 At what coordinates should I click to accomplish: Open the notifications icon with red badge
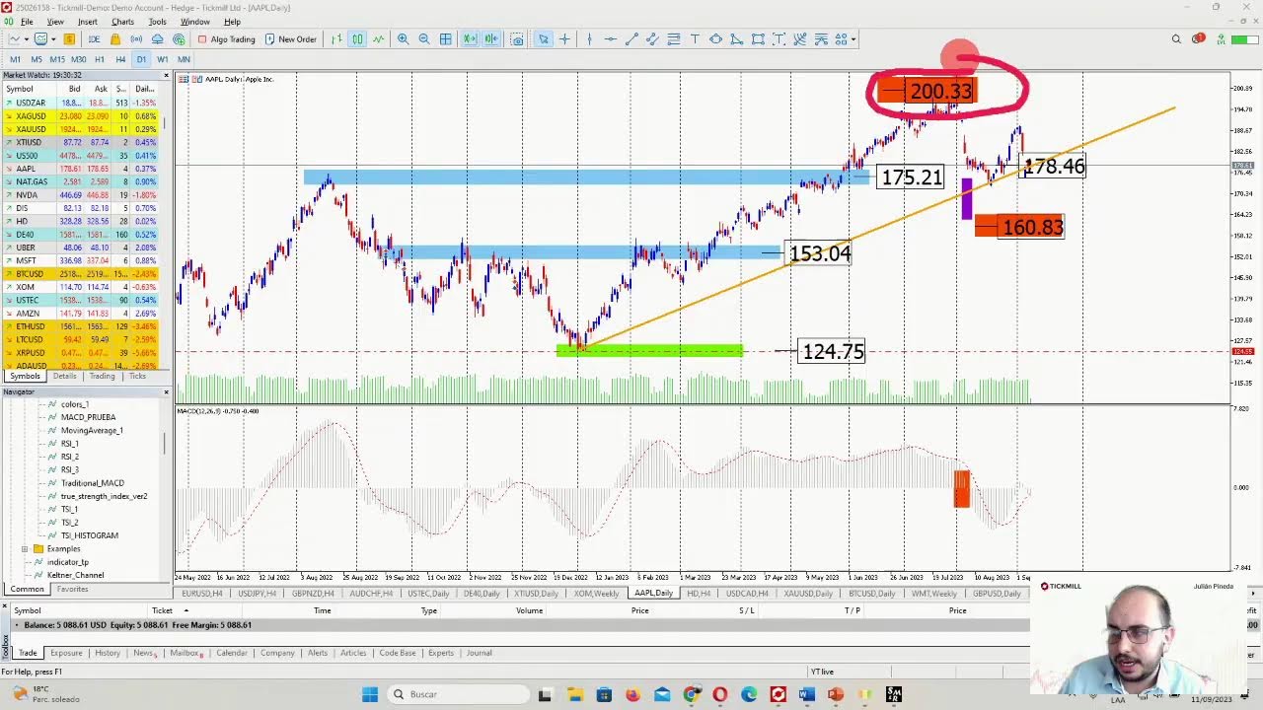pos(1198,39)
